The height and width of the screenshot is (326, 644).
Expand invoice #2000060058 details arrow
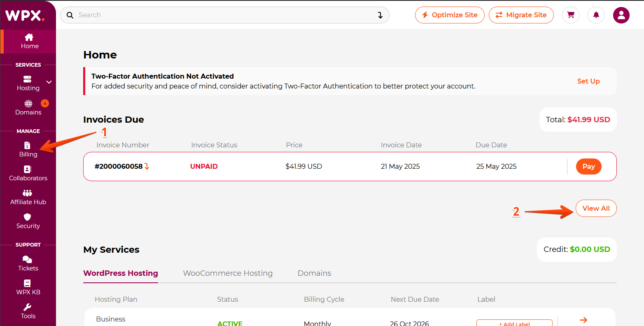(147, 167)
